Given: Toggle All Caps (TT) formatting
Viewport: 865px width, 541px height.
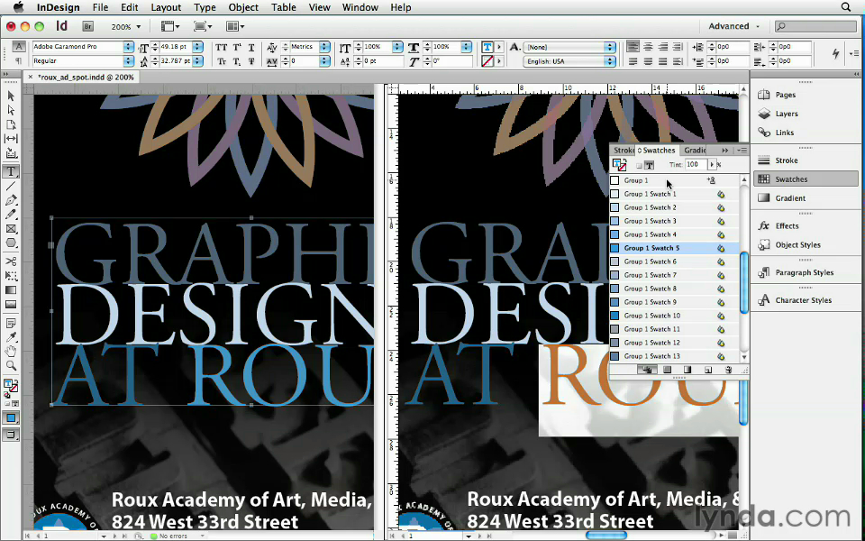Looking at the screenshot, I should (222, 48).
